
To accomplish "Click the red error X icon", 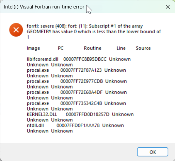I will coord(16,30).
